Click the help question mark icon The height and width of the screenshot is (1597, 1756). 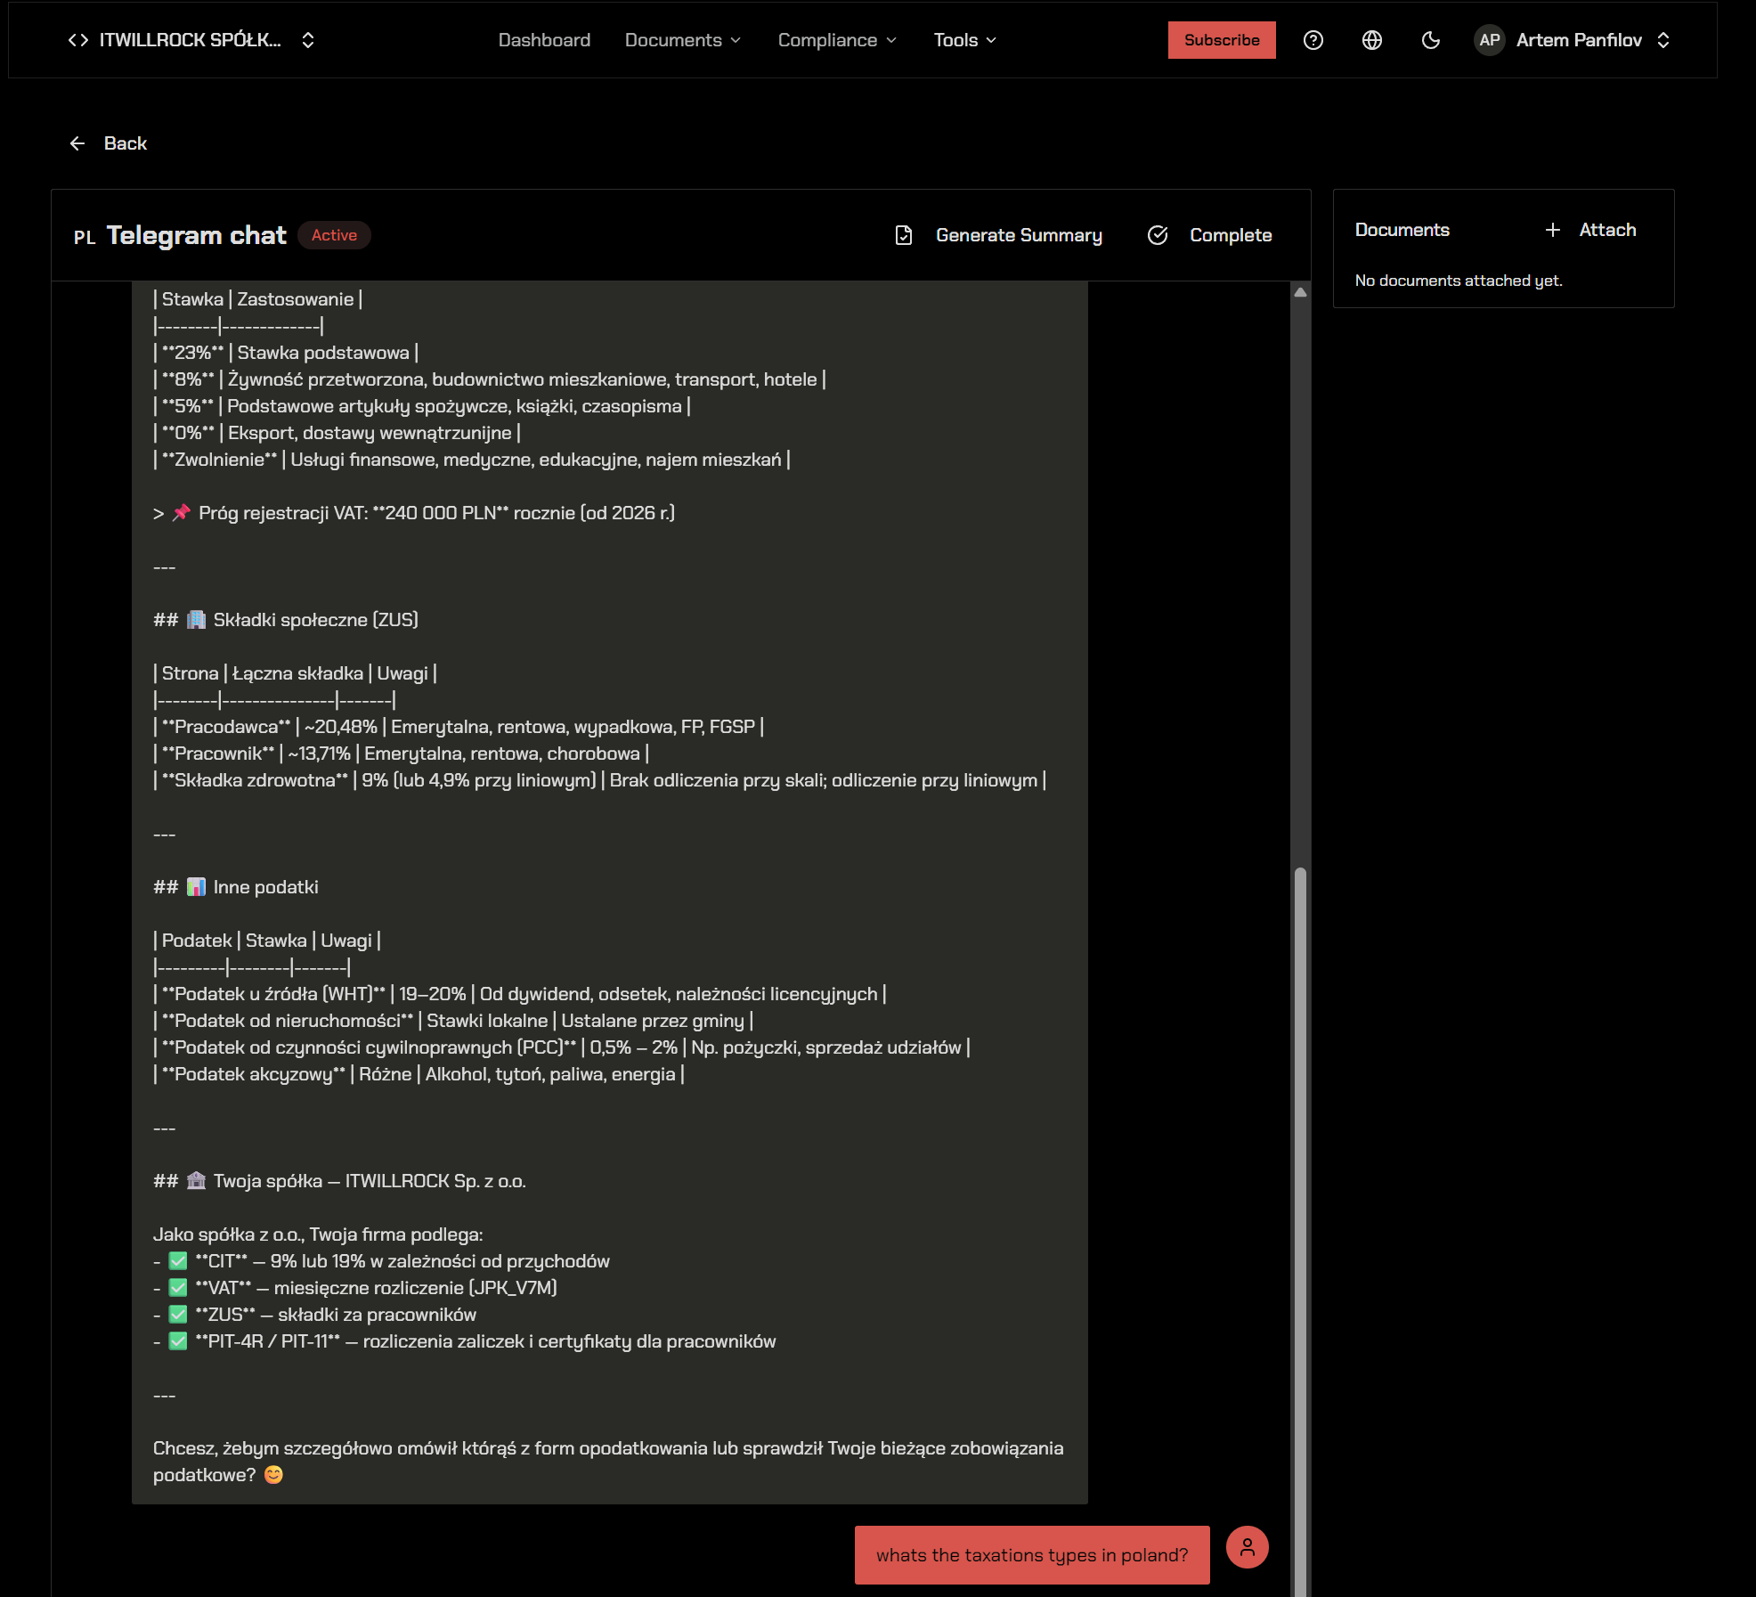point(1313,40)
